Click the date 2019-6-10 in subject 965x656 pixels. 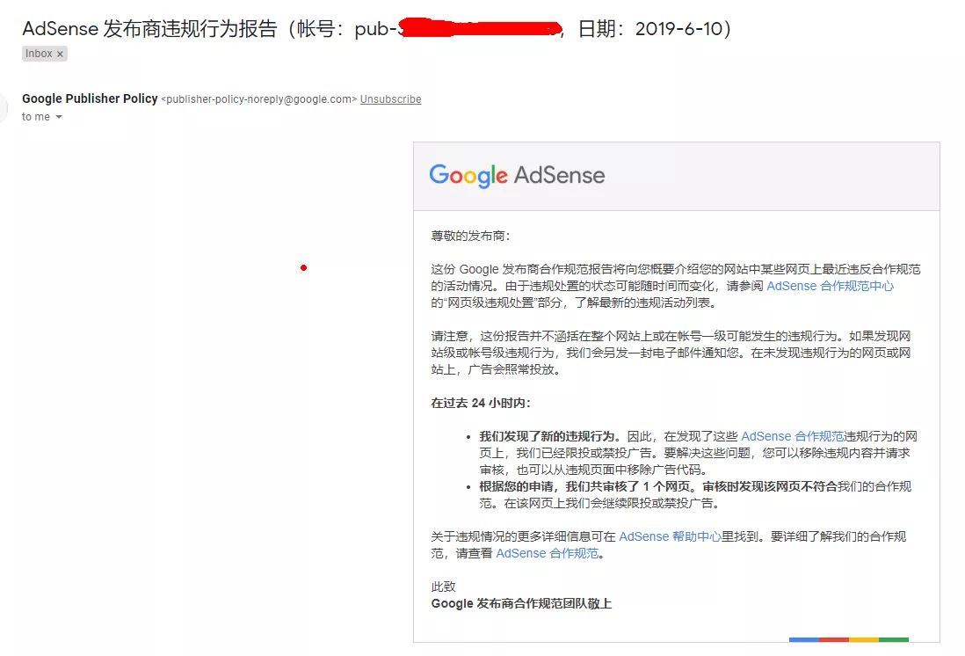pyautogui.click(x=678, y=29)
